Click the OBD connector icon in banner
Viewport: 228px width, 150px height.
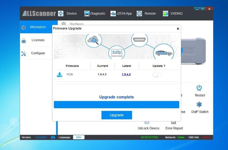pos(140,39)
